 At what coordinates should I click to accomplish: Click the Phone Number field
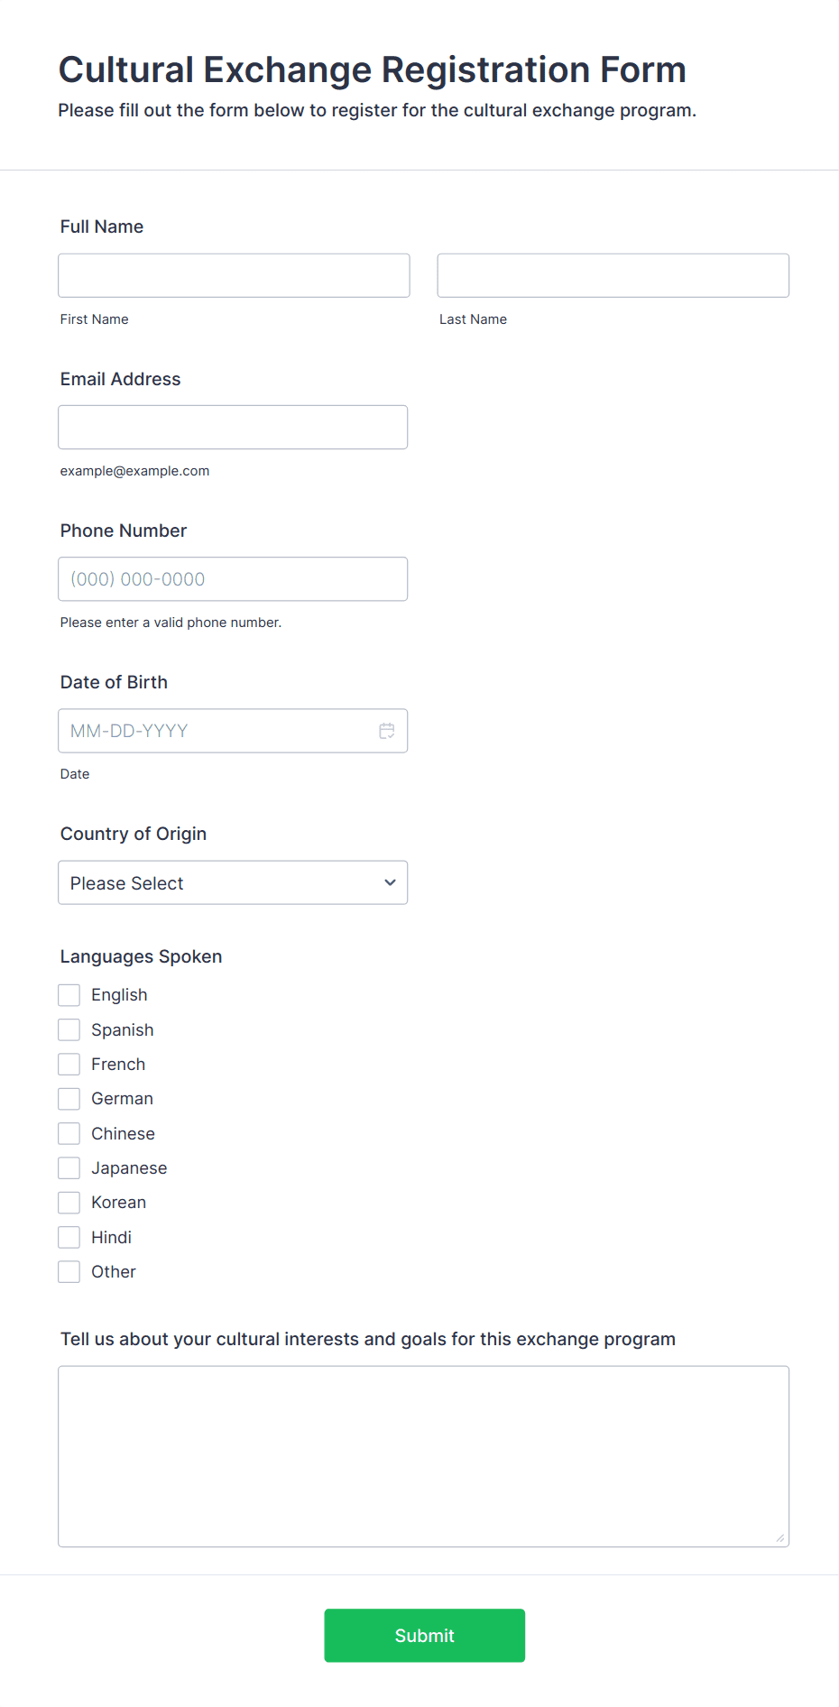pyautogui.click(x=233, y=579)
